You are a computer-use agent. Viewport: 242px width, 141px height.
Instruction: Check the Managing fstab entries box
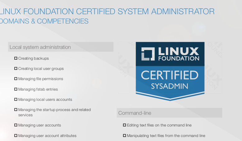pyautogui.click(x=16, y=89)
